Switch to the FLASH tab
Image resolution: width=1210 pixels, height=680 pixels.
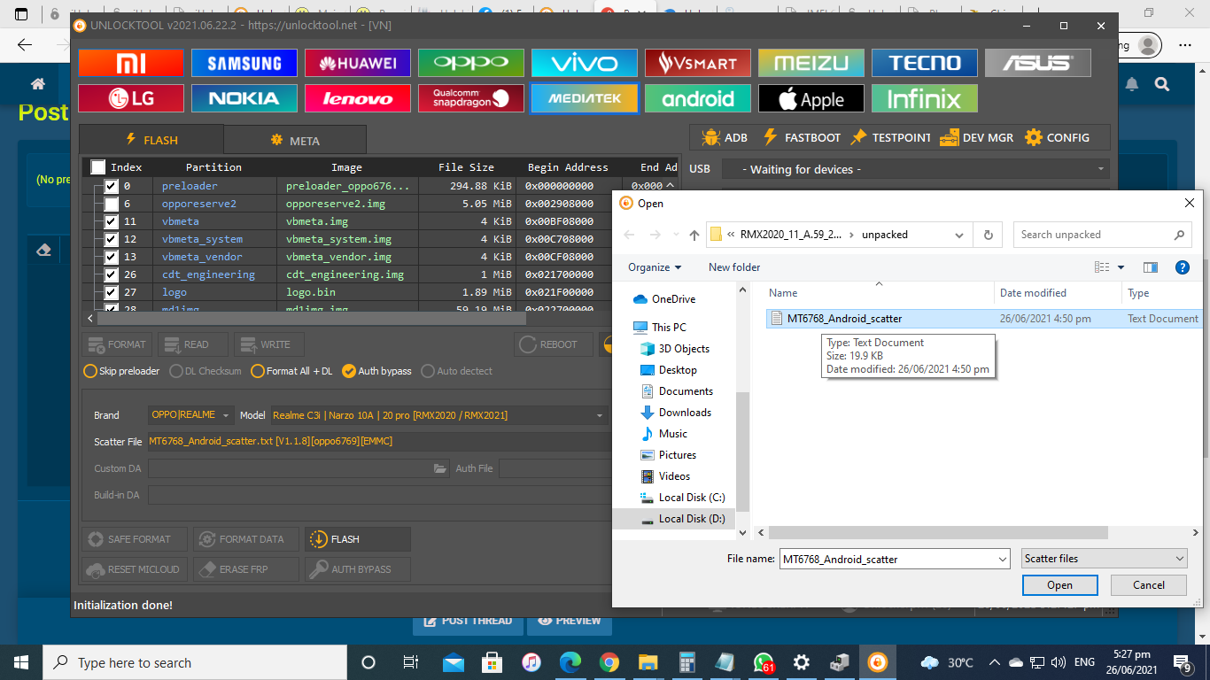coord(151,140)
